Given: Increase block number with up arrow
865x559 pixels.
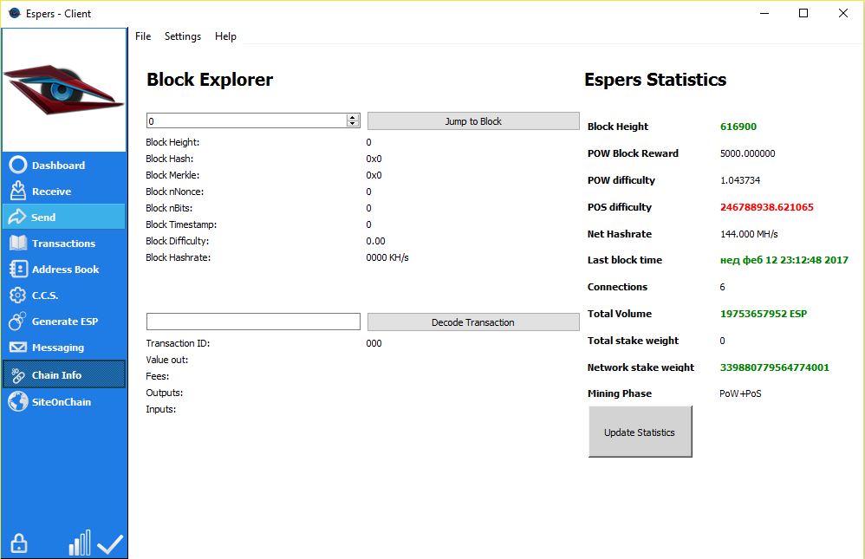Looking at the screenshot, I should coord(353,117).
